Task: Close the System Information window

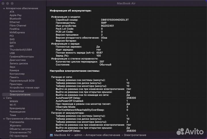Action: point(3,3)
